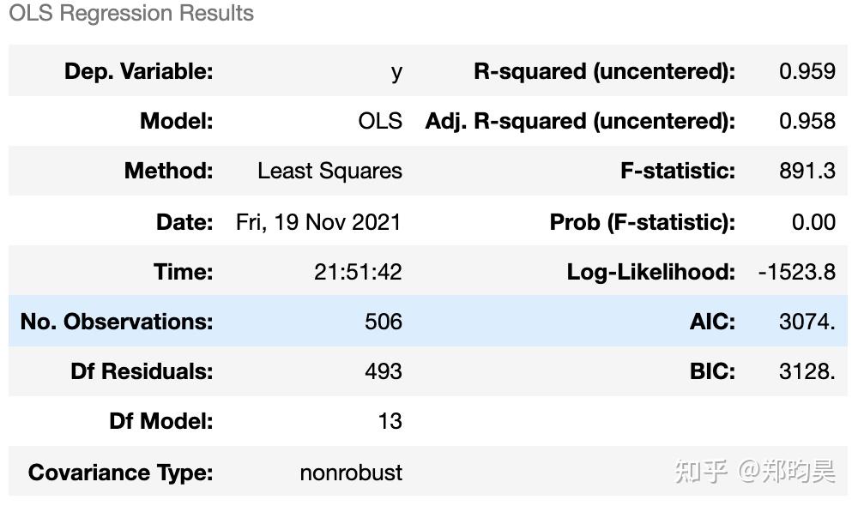Select the Df Model value 13

tap(390, 422)
